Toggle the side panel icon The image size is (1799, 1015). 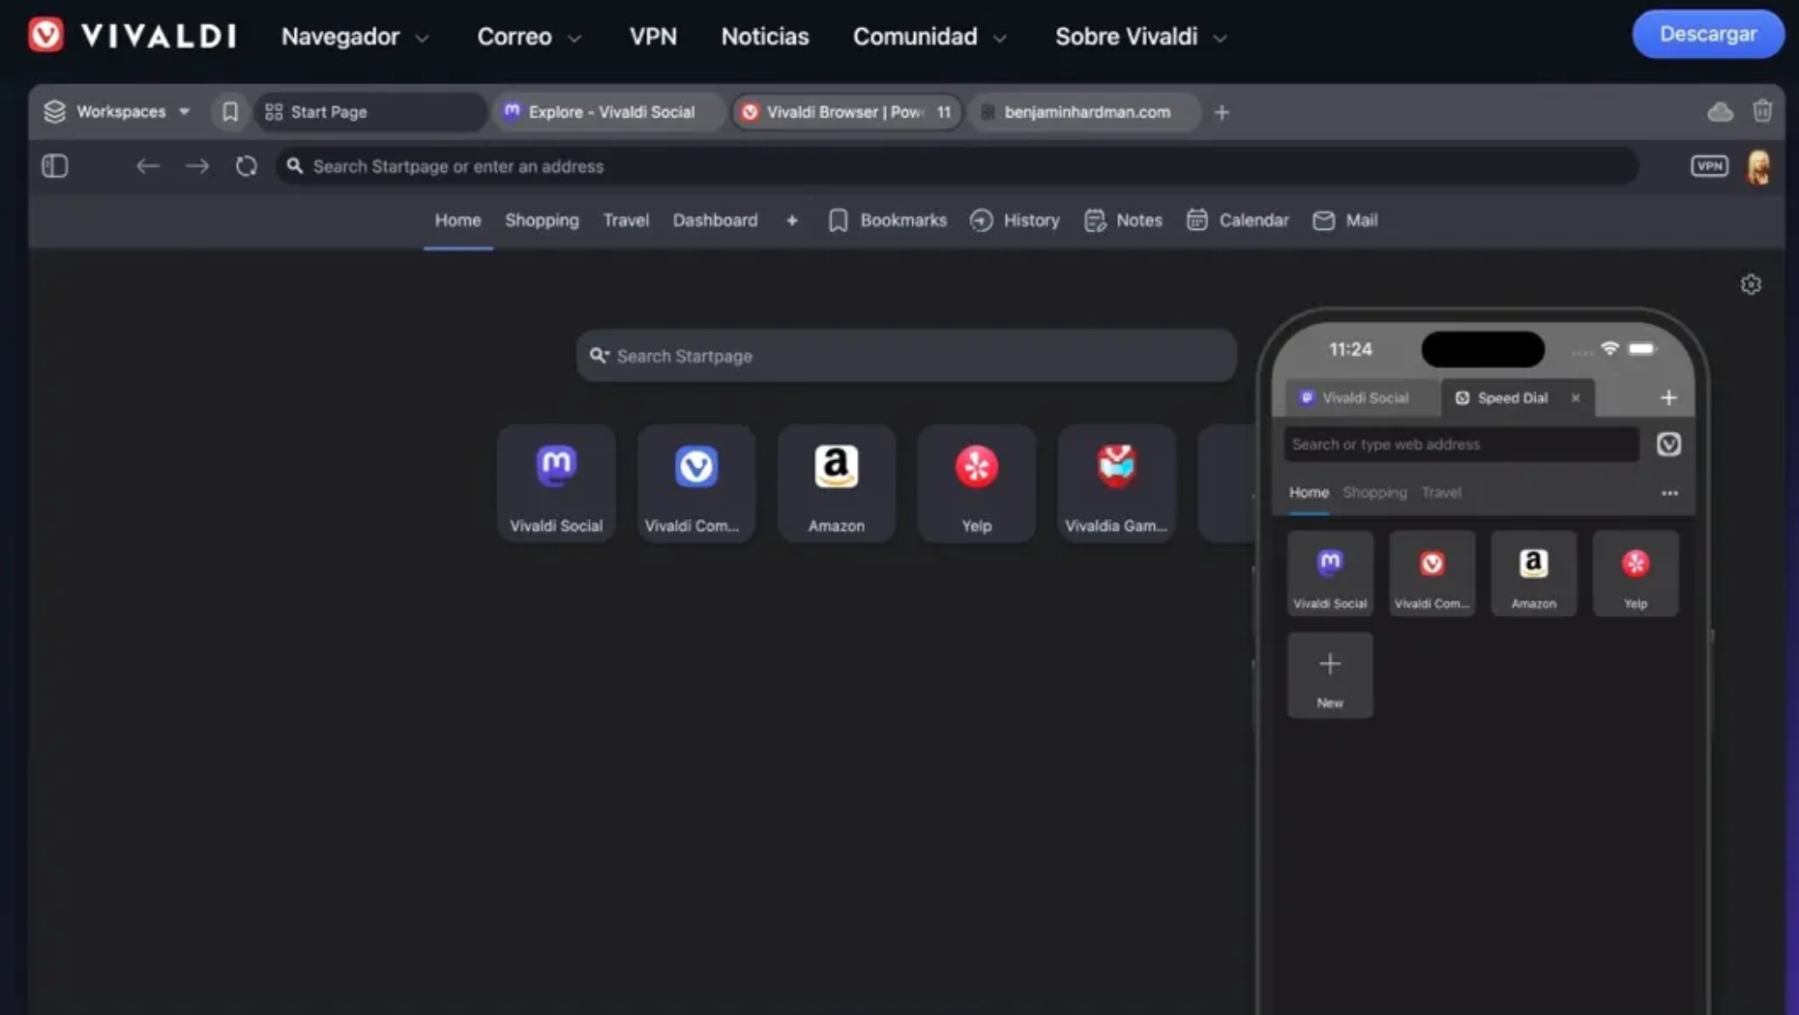pos(55,166)
